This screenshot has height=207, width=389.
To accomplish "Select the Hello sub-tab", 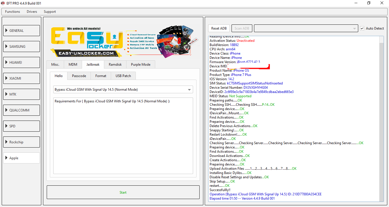I will [x=59, y=76].
